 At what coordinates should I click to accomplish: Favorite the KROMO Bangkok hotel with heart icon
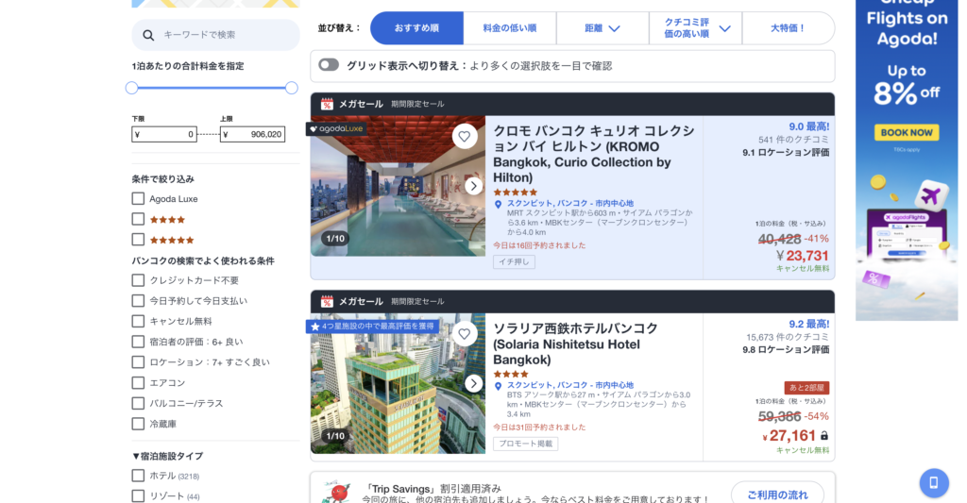click(465, 136)
